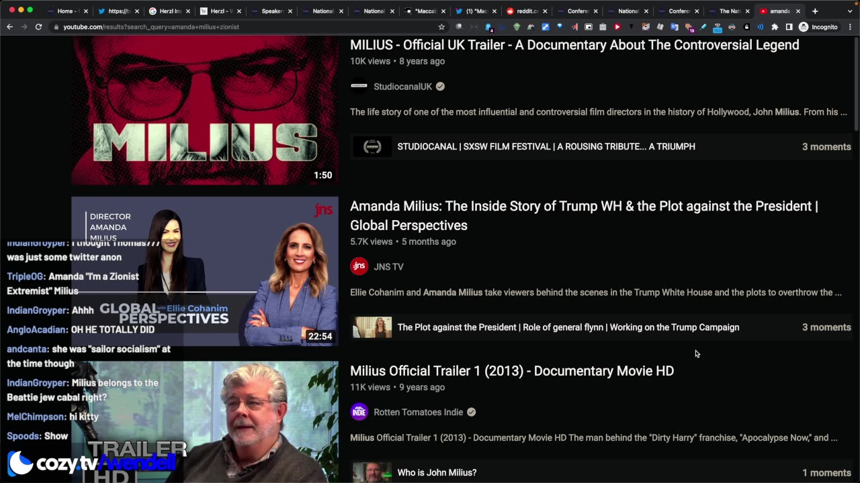
Task: Click the Ellie Cohanim moment preview thumbnail
Action: [x=372, y=327]
